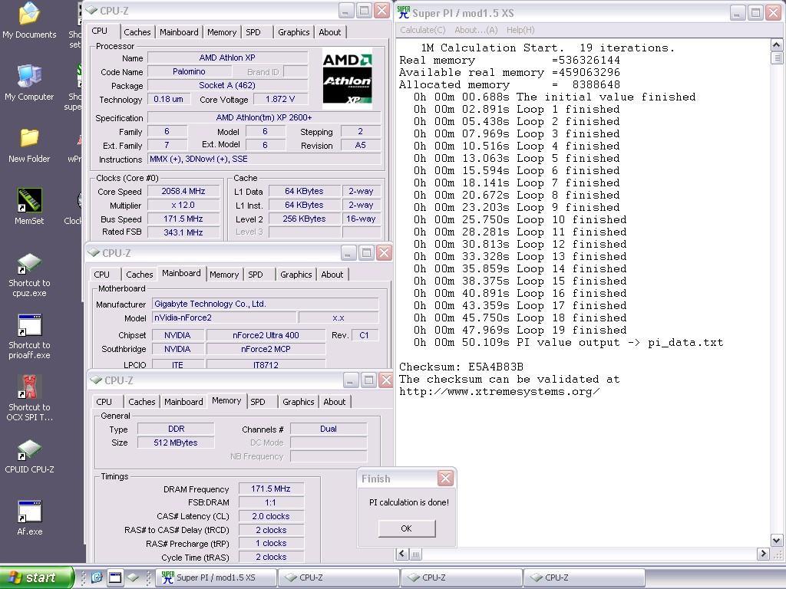Close the Finish dialog
Image resolution: width=786 pixels, height=589 pixels.
(x=445, y=479)
